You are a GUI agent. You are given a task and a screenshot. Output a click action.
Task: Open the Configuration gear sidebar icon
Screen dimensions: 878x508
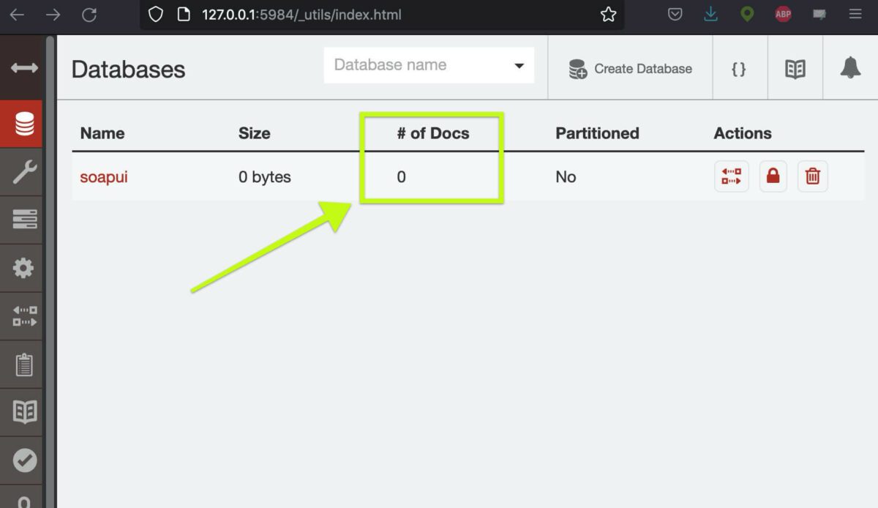pyautogui.click(x=24, y=268)
